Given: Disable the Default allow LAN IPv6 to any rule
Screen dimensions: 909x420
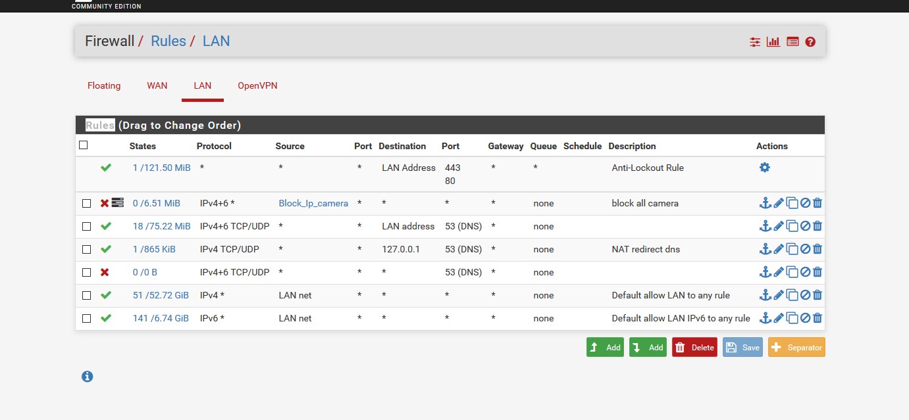Looking at the screenshot, I should [804, 318].
